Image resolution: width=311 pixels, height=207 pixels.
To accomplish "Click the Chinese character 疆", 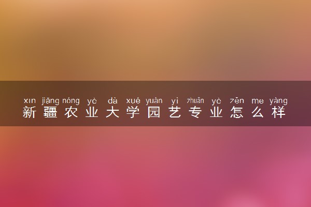I will [50, 112].
